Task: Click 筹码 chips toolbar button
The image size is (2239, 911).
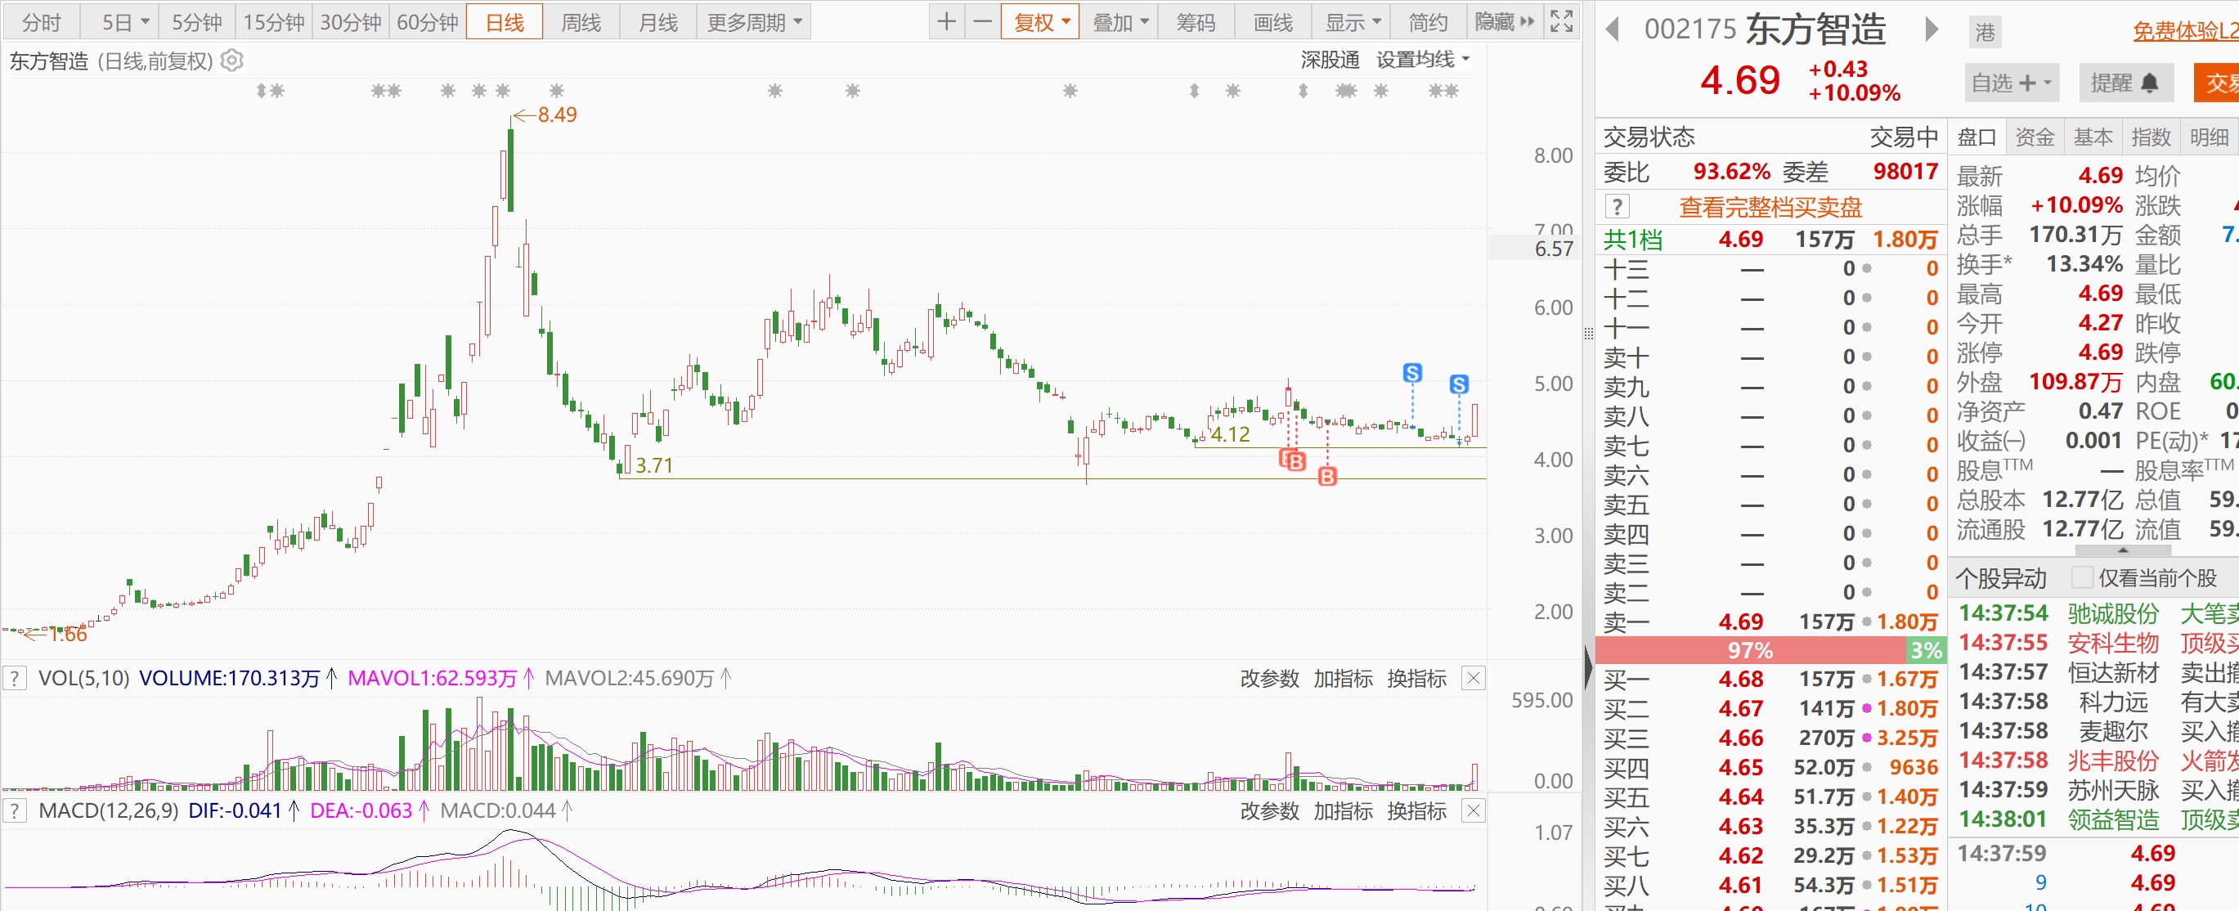Action: [1196, 23]
